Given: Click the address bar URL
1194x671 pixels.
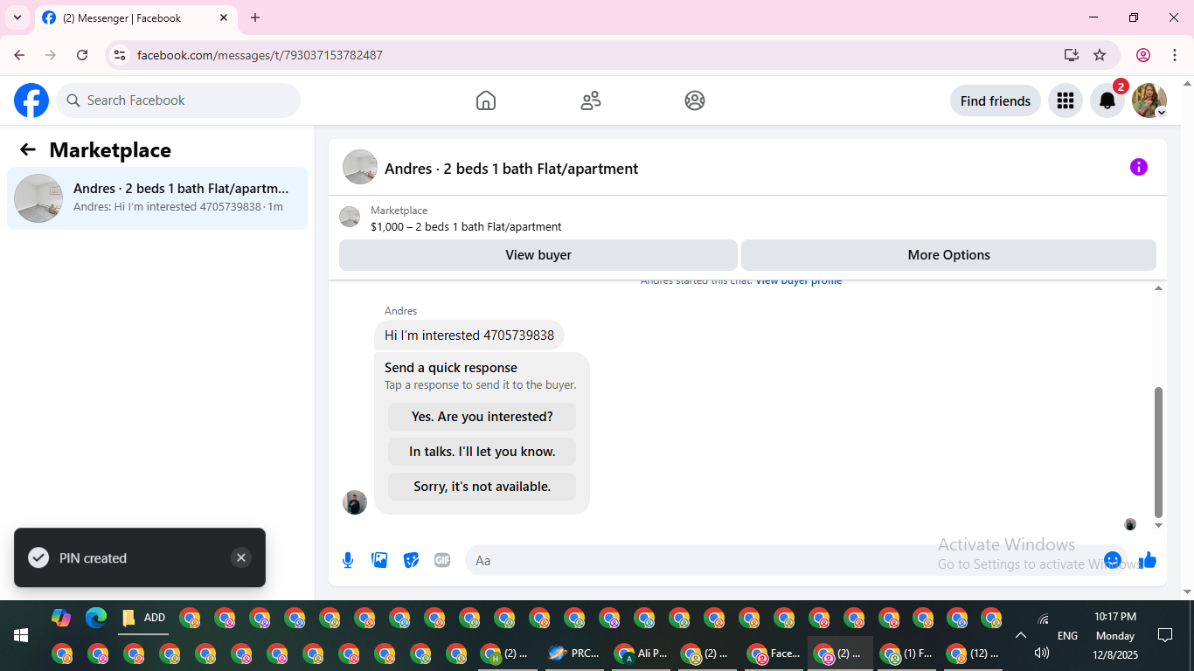Looking at the screenshot, I should point(260,55).
